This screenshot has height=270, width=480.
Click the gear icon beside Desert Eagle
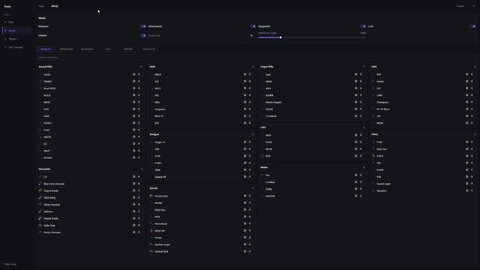pos(466,184)
